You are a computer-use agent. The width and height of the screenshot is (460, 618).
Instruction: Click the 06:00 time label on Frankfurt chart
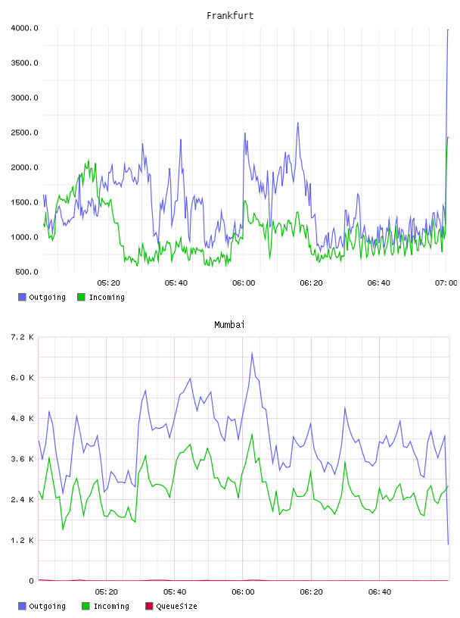(x=244, y=283)
